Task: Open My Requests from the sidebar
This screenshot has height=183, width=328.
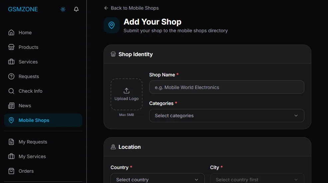Action: (33, 142)
